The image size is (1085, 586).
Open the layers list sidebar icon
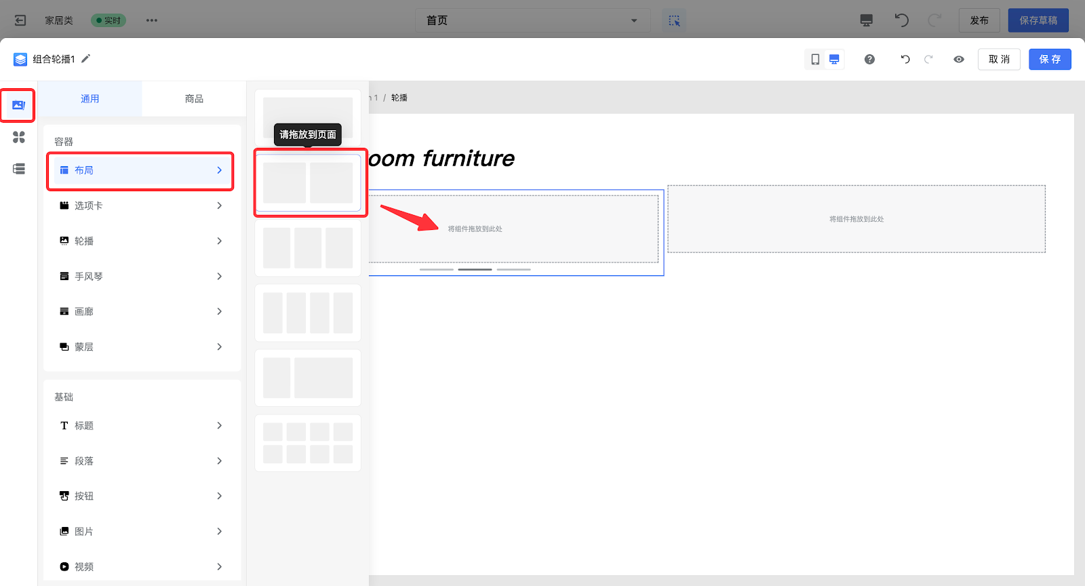(x=19, y=169)
